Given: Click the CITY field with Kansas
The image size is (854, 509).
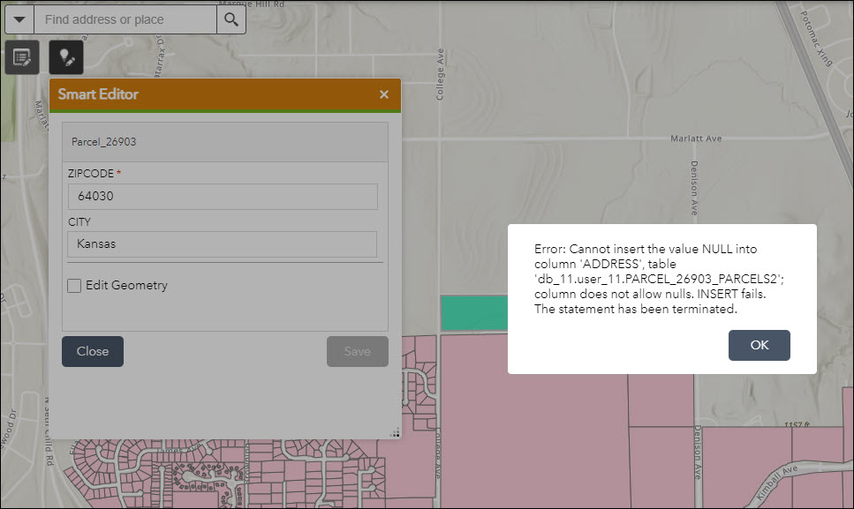Looking at the screenshot, I should pos(223,244).
